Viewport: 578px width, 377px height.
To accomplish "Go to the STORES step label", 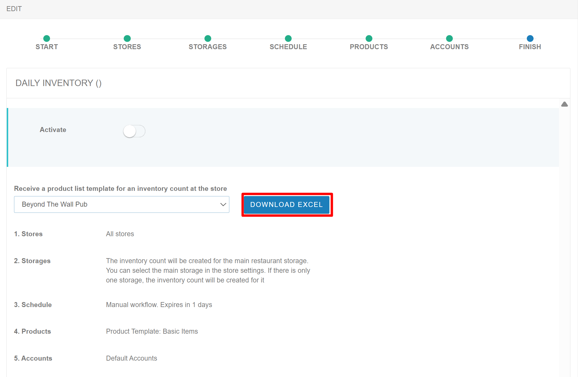I will click(x=127, y=47).
